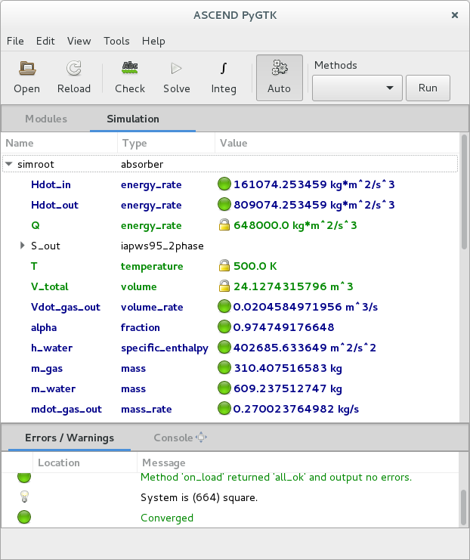
Task: Click the Integ integrator icon
Action: click(224, 70)
